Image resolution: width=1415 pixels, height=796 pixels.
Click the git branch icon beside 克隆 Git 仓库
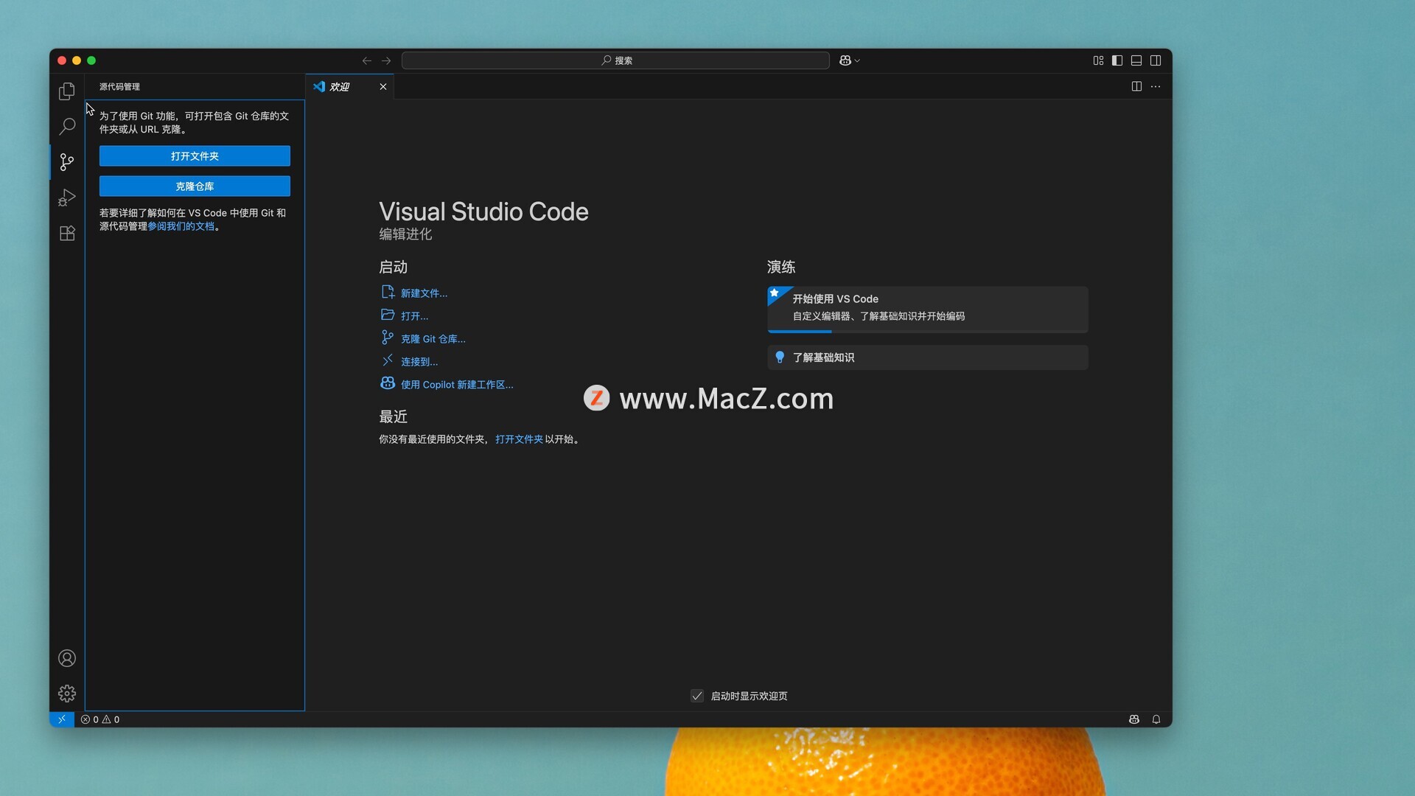point(388,337)
